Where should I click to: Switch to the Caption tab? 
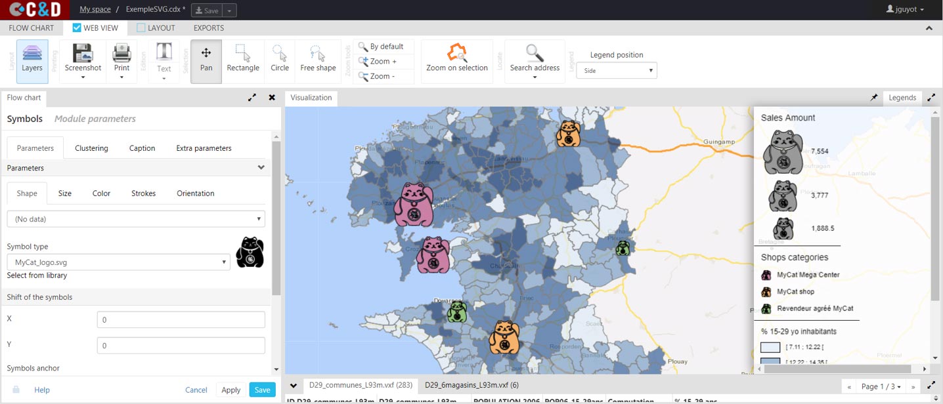click(x=142, y=148)
